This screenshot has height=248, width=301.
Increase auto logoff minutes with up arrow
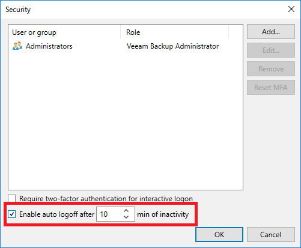click(126, 211)
